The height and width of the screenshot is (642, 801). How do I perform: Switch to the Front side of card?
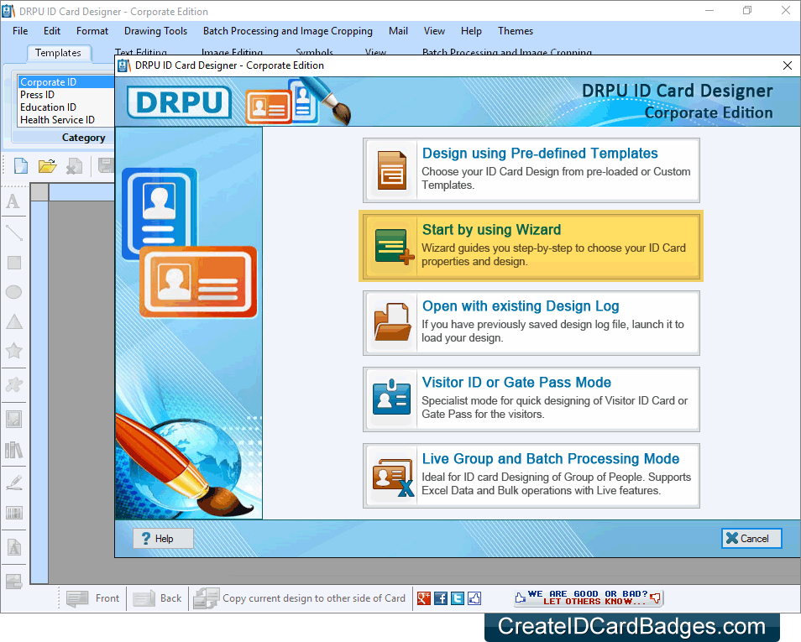pos(93,598)
